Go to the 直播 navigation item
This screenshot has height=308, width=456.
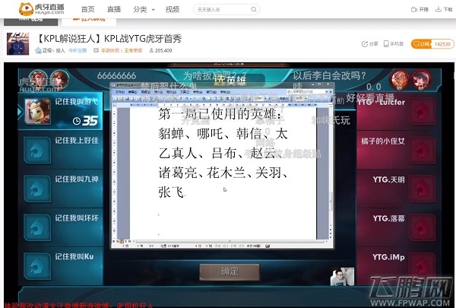[114, 9]
